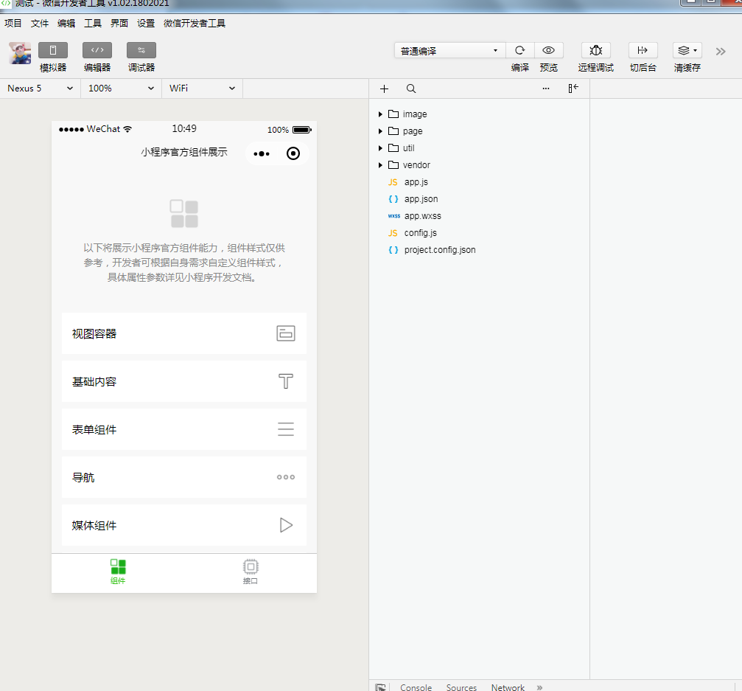Viewport: 742px width, 691px height.
Task: Toggle the simulator panel button
Action: (53, 50)
